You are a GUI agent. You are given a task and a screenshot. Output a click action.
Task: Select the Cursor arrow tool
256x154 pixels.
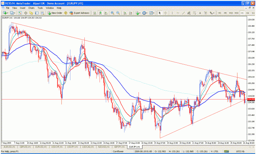[160, 13]
